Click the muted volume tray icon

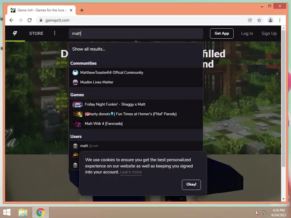click(x=257, y=213)
